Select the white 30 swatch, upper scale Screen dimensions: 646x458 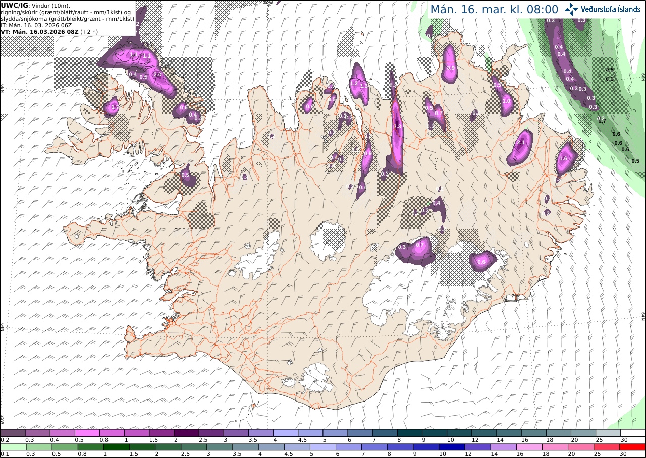point(633,433)
